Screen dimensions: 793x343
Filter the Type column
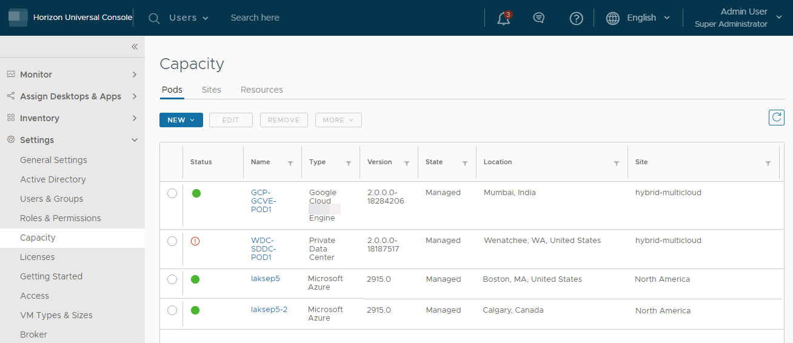tap(349, 163)
